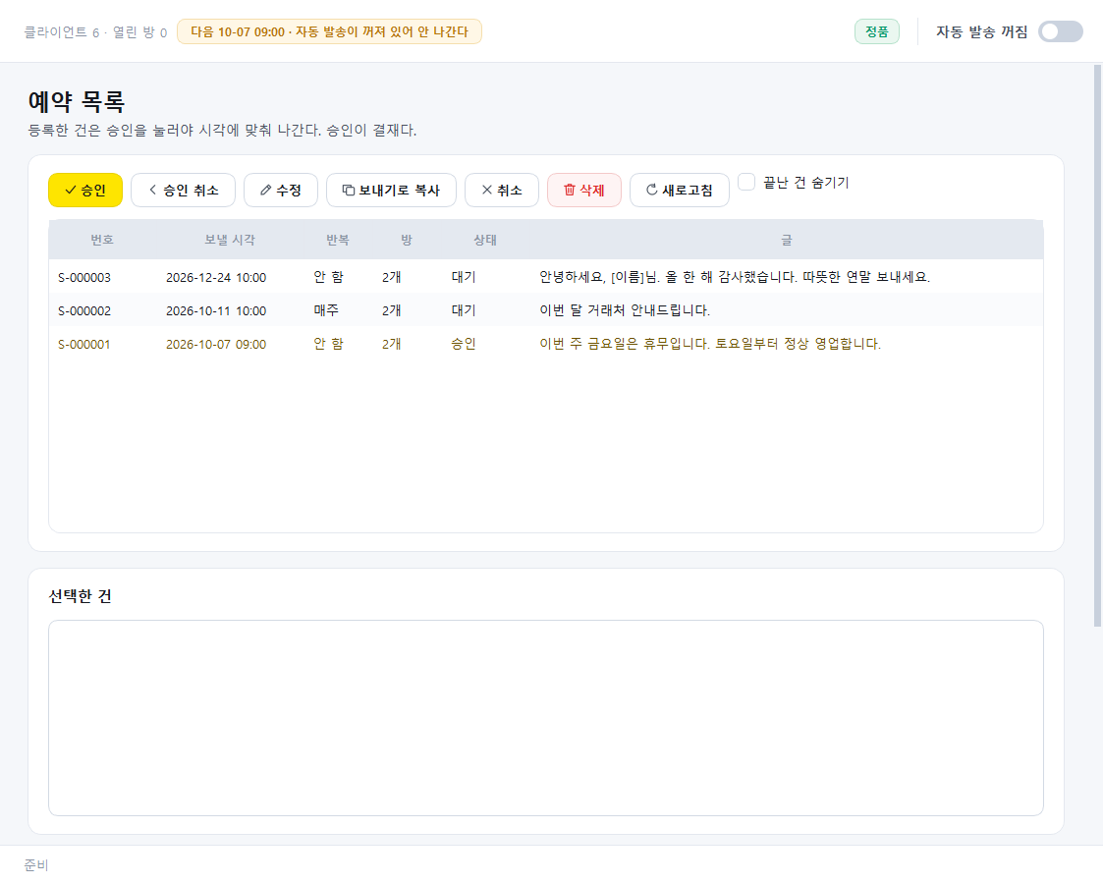Click the 자동 발송 꺼짐 label
This screenshot has width=1103, height=884.
pyautogui.click(x=982, y=31)
